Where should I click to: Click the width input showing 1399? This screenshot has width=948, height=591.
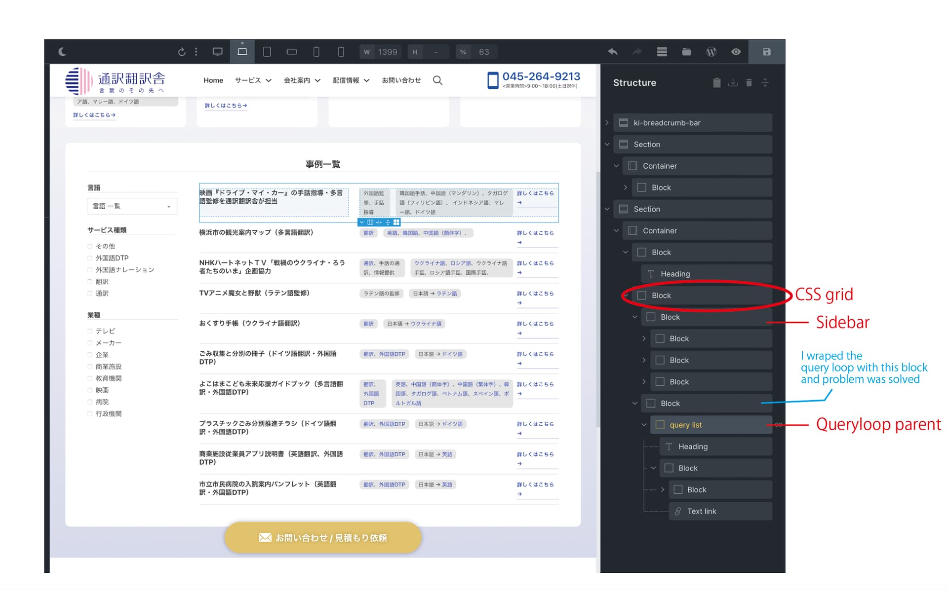pos(388,52)
